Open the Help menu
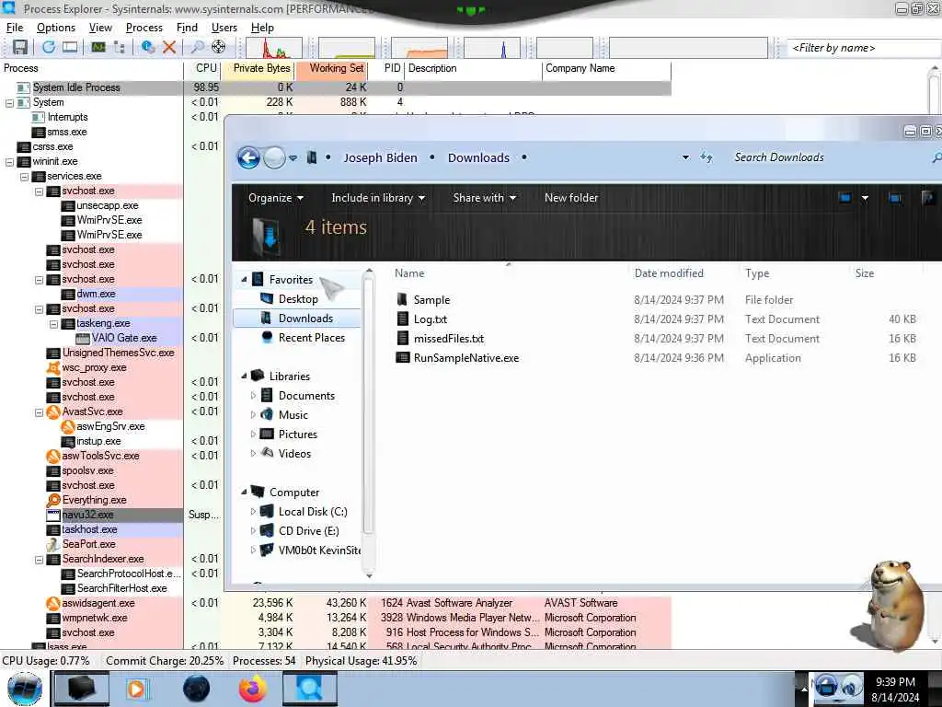 tap(262, 28)
